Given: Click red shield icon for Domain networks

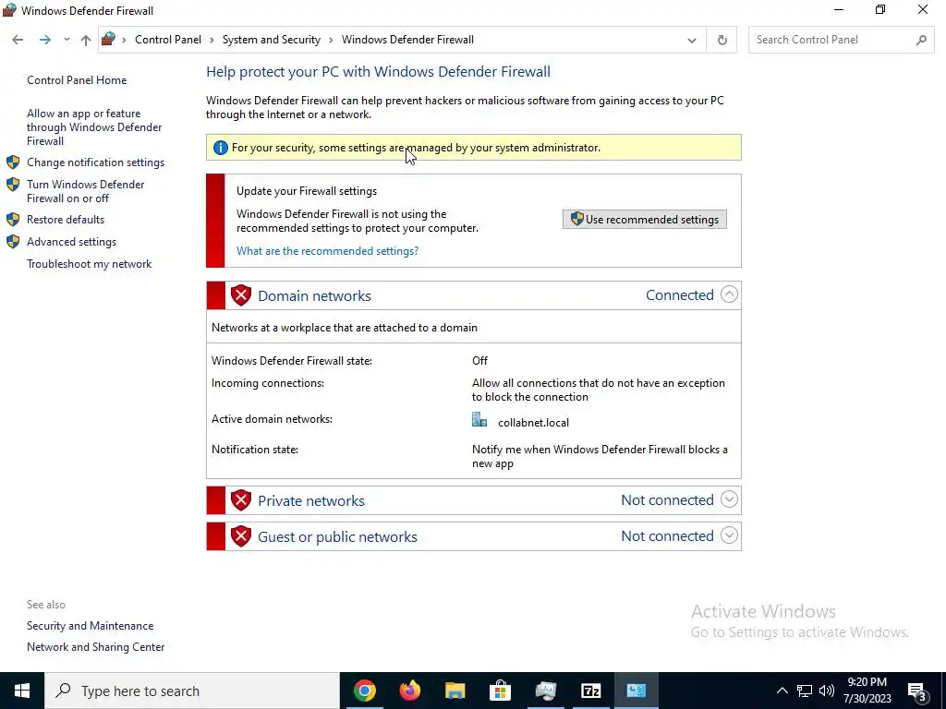Looking at the screenshot, I should click(241, 295).
